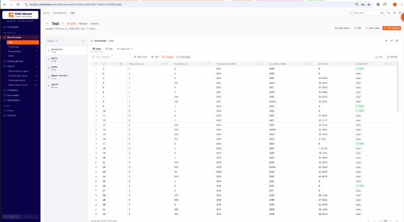Select the space_history table
The height and width of the screenshot is (222, 404).
(x=66, y=77)
